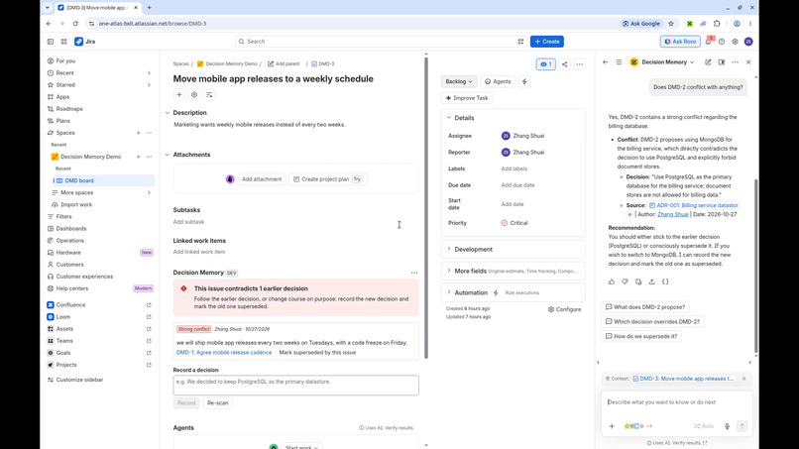
Task: Click Add attachment button
Action: point(262,179)
